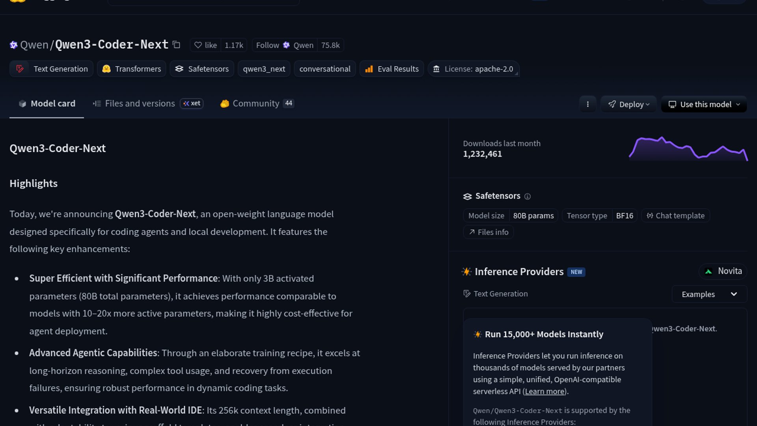Click the heart like button
This screenshot has width=757, height=426.
[x=206, y=45]
